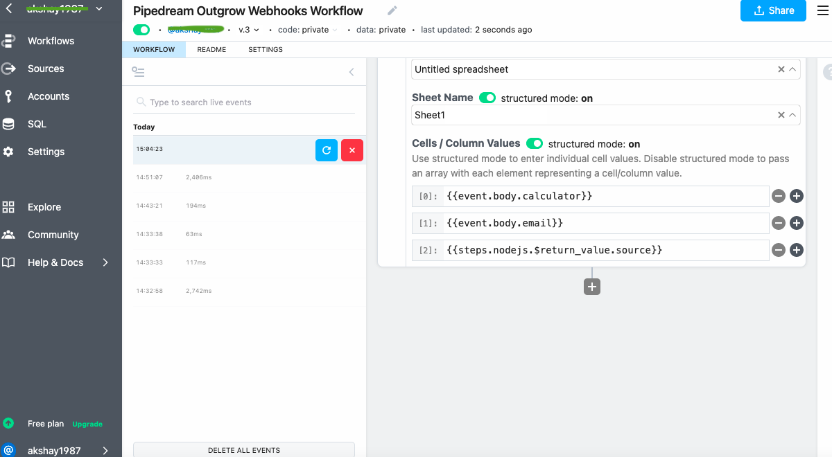Screen dimensions: 832x457
Task: Select the 14:33:33 event
Action: click(244, 262)
